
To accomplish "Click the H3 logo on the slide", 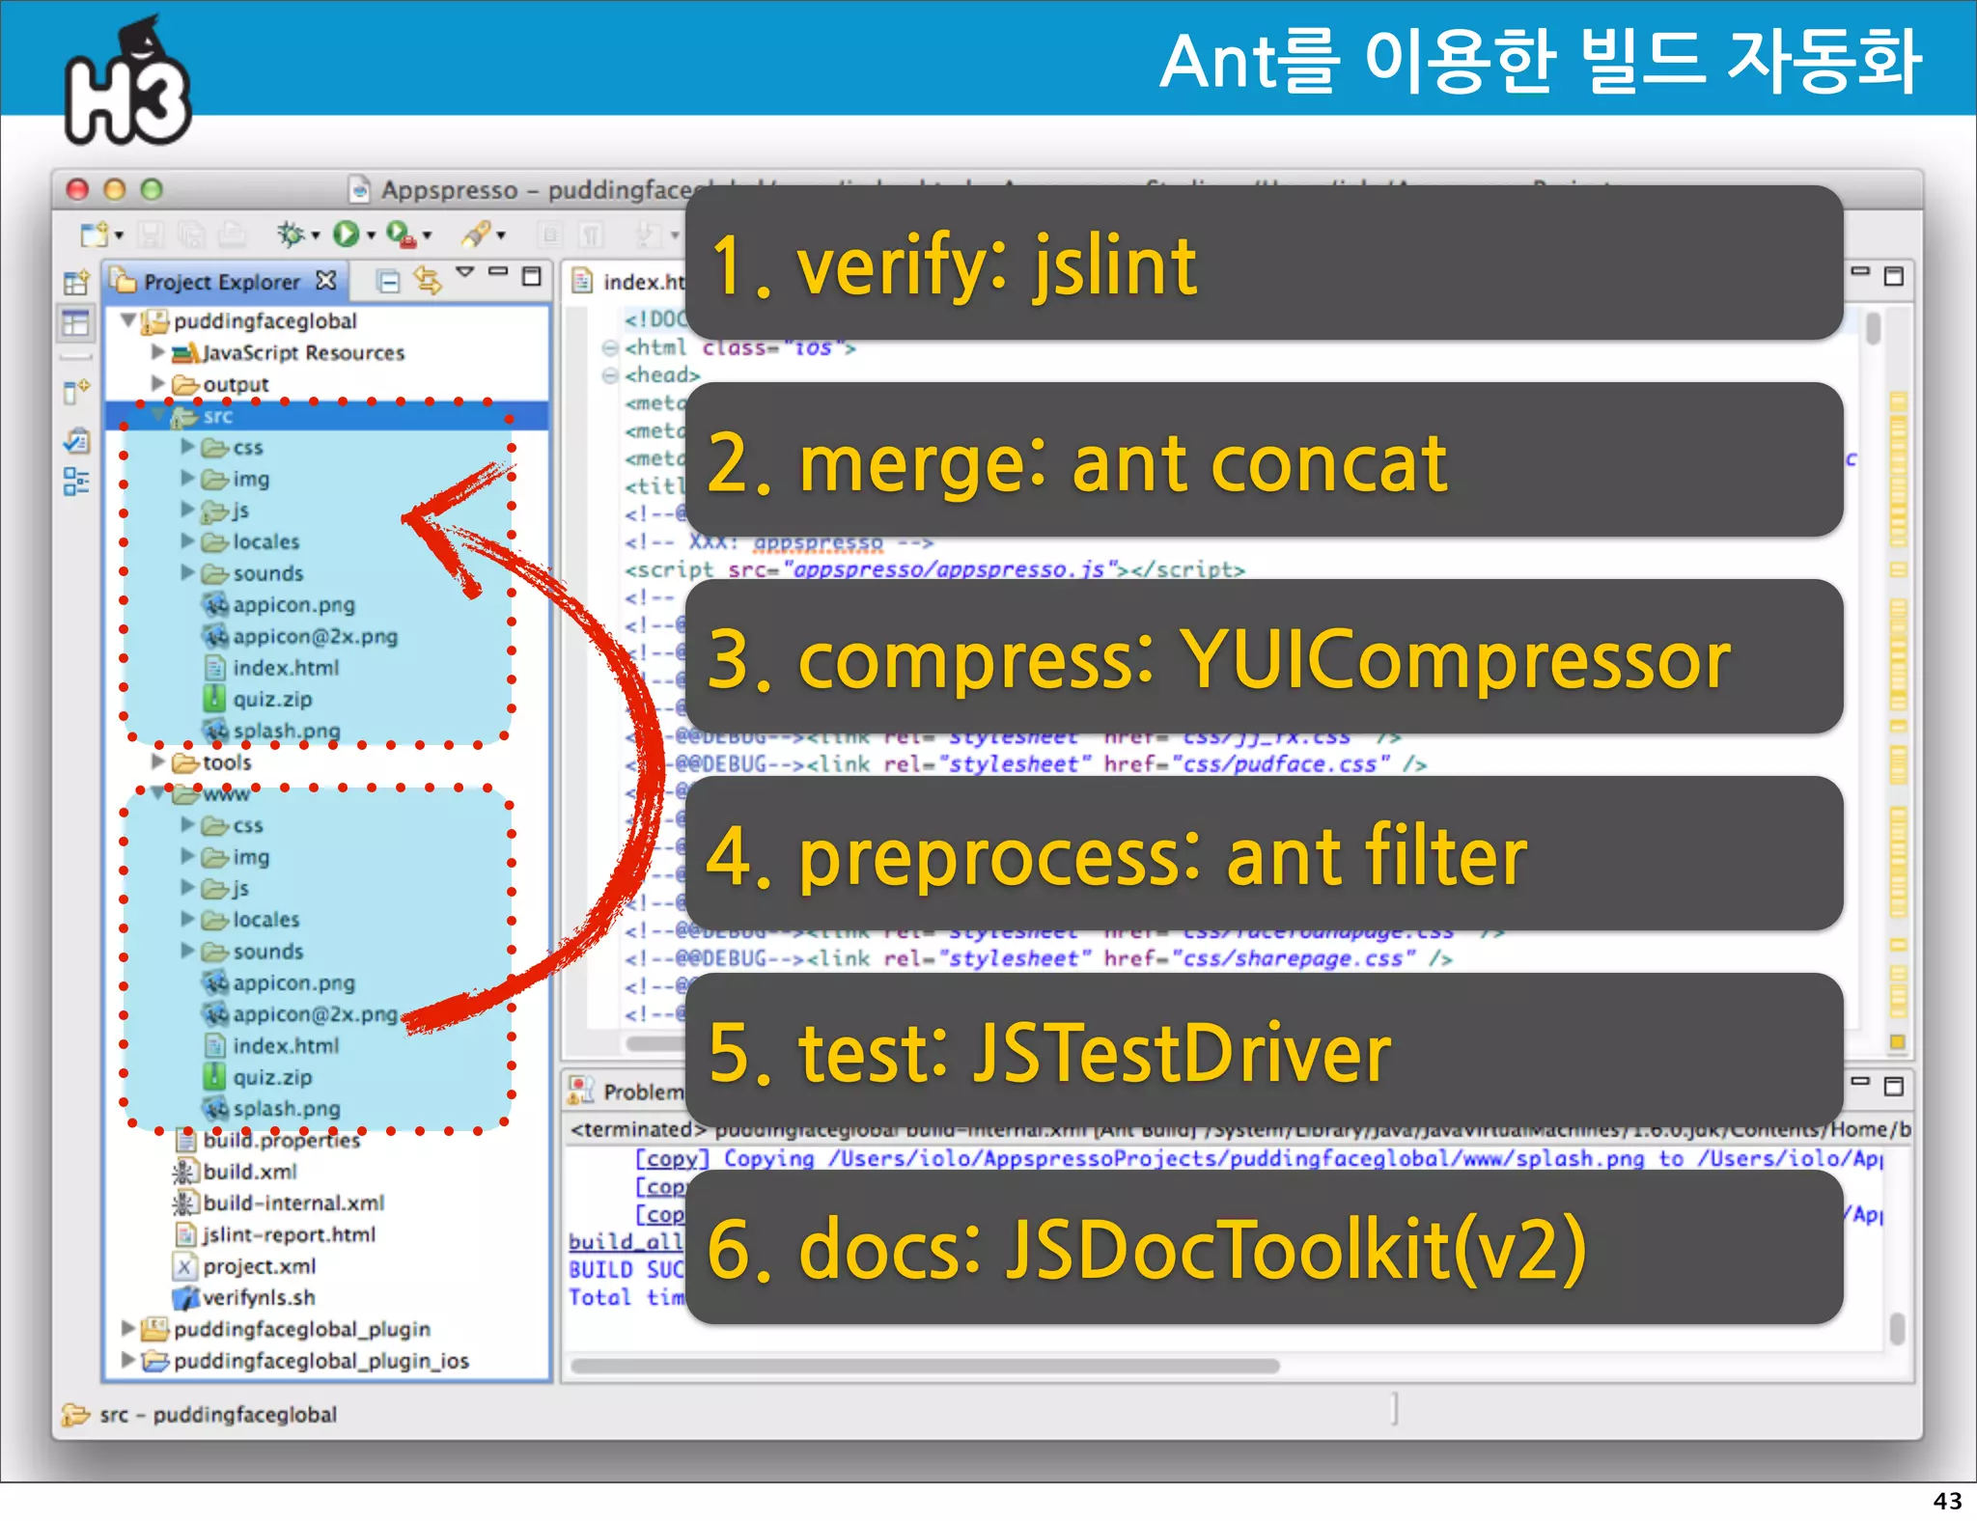I will (x=127, y=83).
